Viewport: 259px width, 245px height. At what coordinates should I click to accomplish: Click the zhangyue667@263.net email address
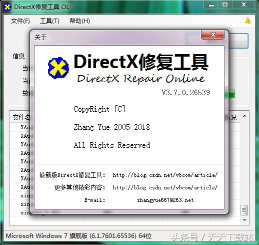165,200
